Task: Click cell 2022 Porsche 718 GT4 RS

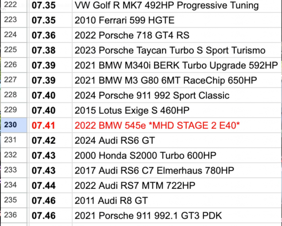Action: click(x=177, y=35)
